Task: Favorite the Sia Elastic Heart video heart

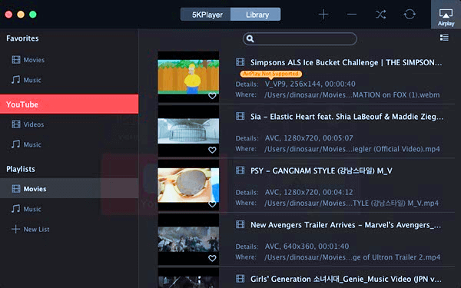Action: 212,150
